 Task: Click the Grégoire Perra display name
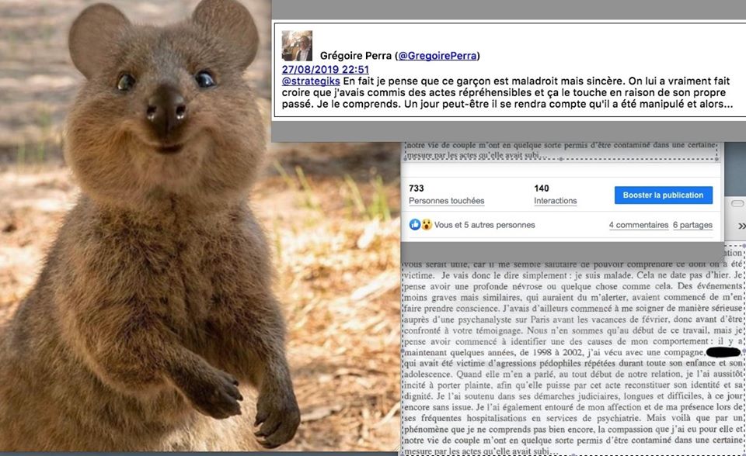(355, 56)
